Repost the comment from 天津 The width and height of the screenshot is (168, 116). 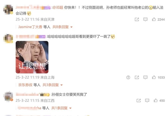click(x=137, y=19)
